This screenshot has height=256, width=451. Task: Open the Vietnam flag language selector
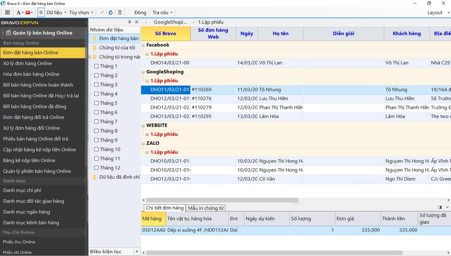(29, 13)
